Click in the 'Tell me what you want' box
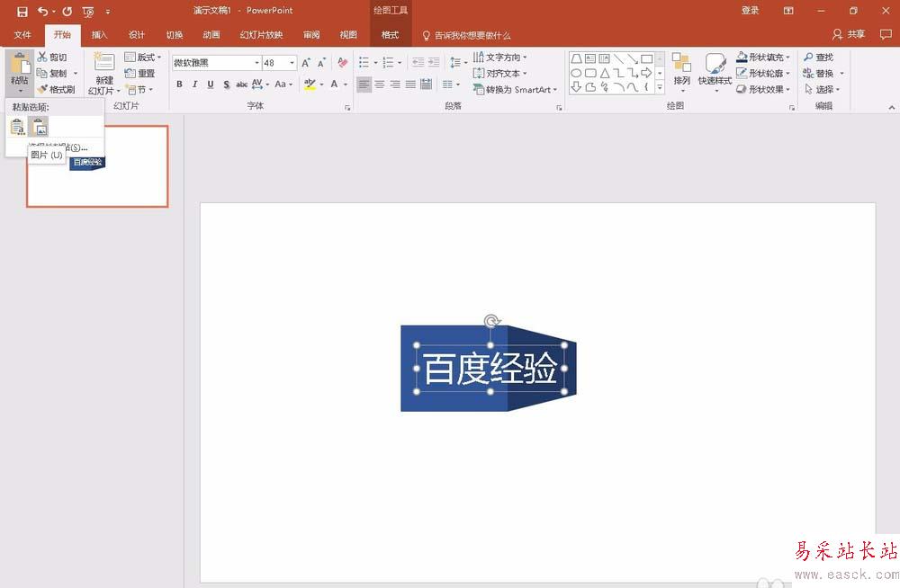The height and width of the screenshot is (588, 900). [466, 36]
